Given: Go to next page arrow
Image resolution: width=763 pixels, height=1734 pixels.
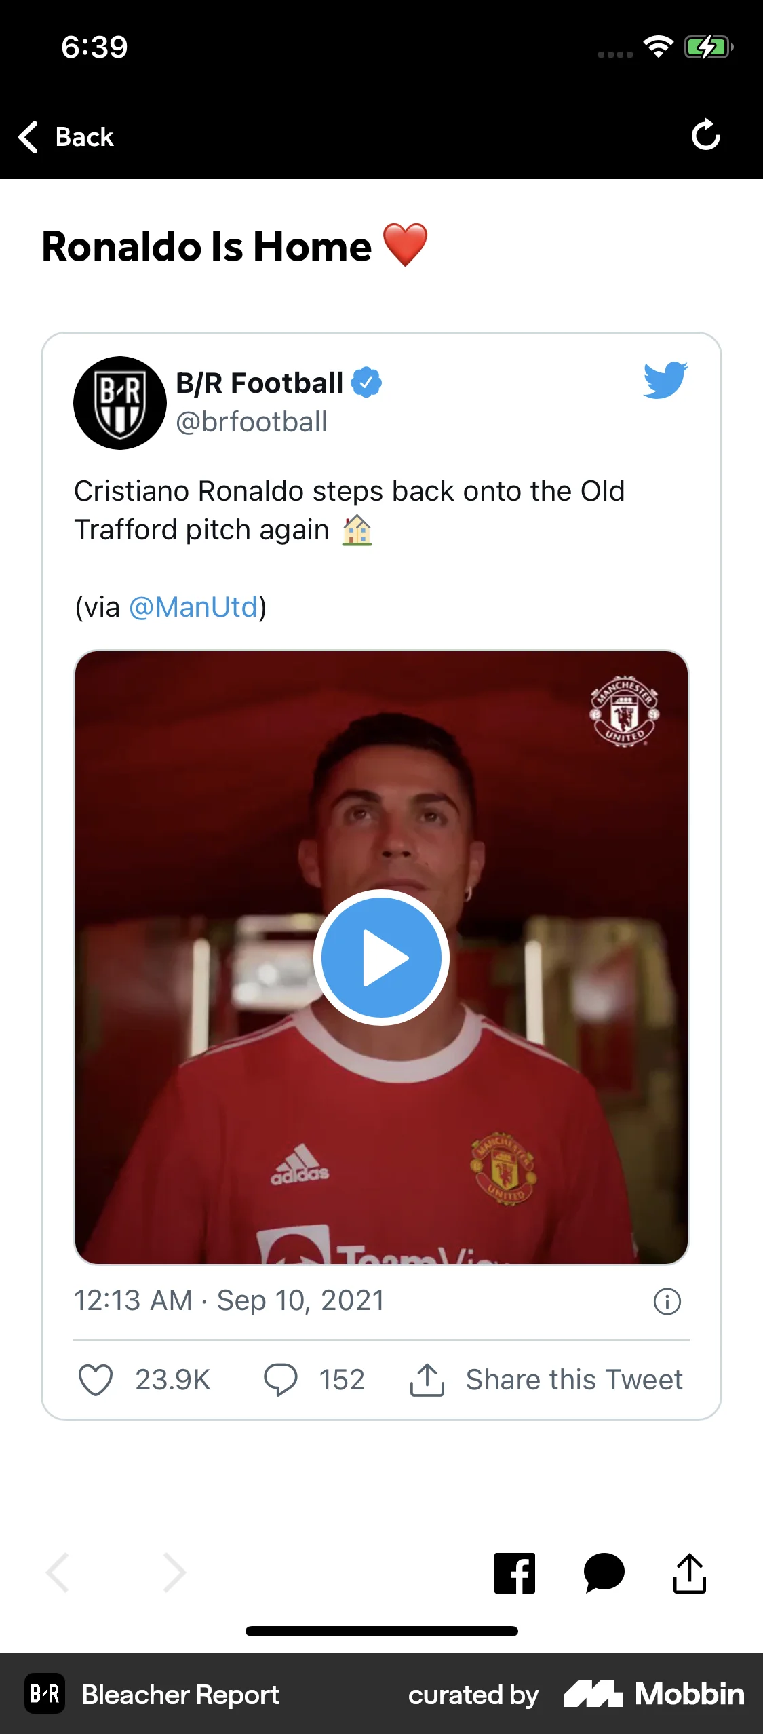Looking at the screenshot, I should click(x=174, y=1572).
